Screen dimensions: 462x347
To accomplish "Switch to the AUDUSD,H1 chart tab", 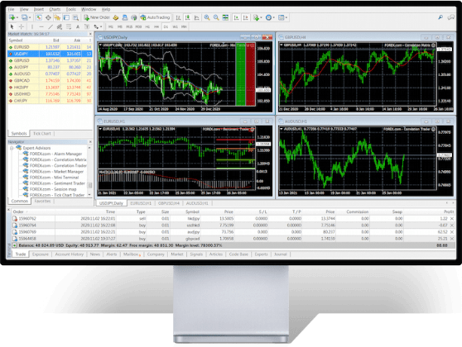I will 197,203.
